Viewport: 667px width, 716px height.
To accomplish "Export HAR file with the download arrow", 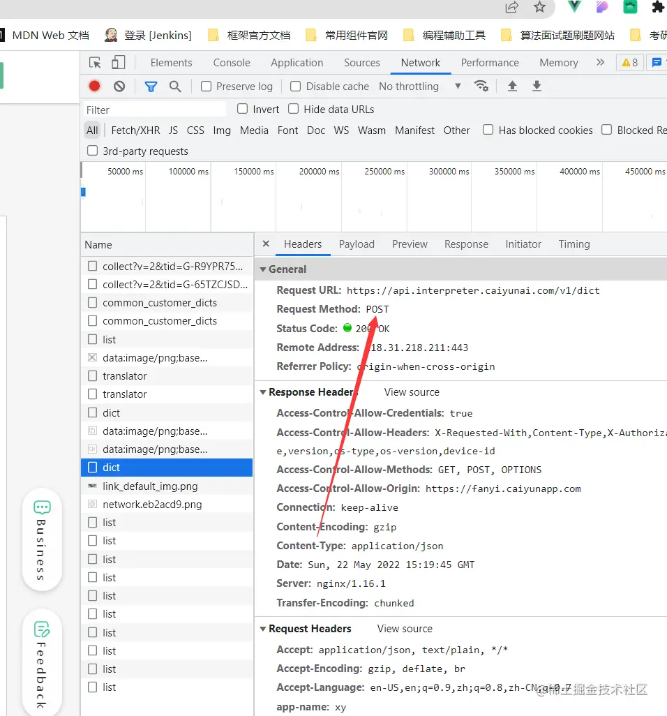I will (537, 86).
